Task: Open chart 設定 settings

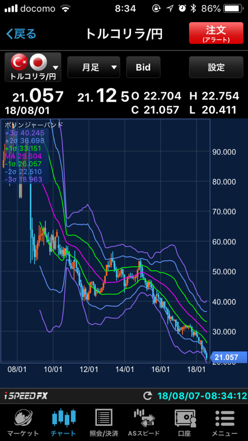Action: [x=216, y=67]
